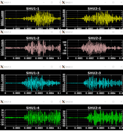Click the 30 y-axis label in SHU1-4 plot
The width and height of the screenshot is (123, 132).
(2, 110)
